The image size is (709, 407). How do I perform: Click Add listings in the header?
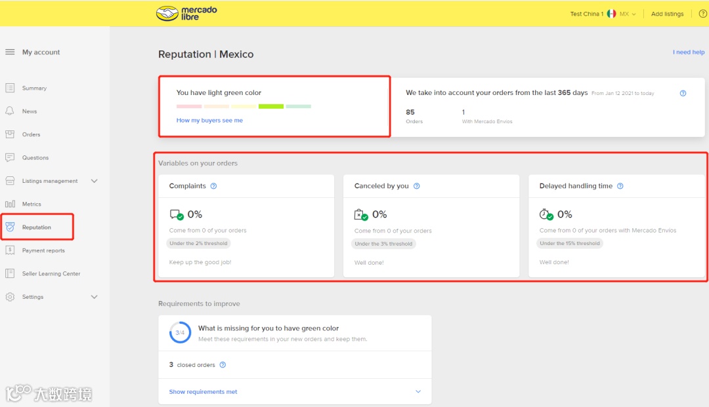pos(667,14)
